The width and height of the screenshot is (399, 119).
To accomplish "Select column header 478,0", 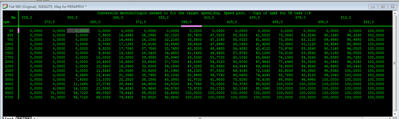I will (x=300, y=17).
